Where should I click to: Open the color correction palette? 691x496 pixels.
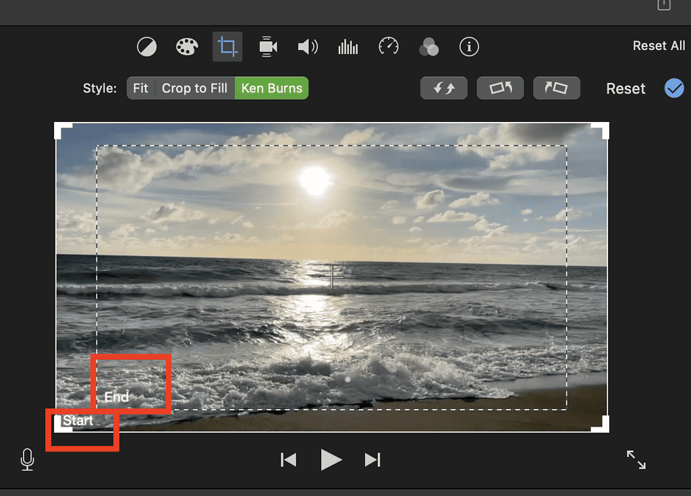pos(187,46)
